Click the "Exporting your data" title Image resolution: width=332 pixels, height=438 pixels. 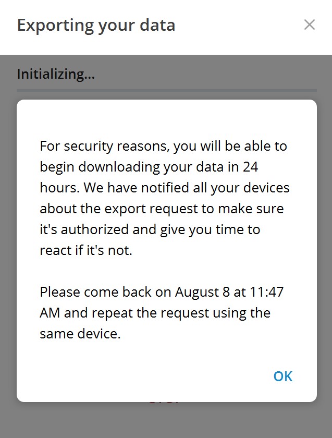[96, 25]
